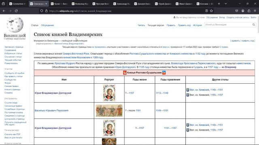The width and height of the screenshot is (259, 145).
Task: Close the Список князей tab
Action: point(46,4)
